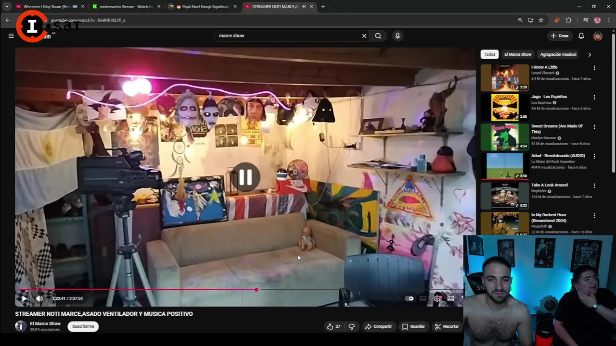Click the Compartir share button

click(x=379, y=326)
